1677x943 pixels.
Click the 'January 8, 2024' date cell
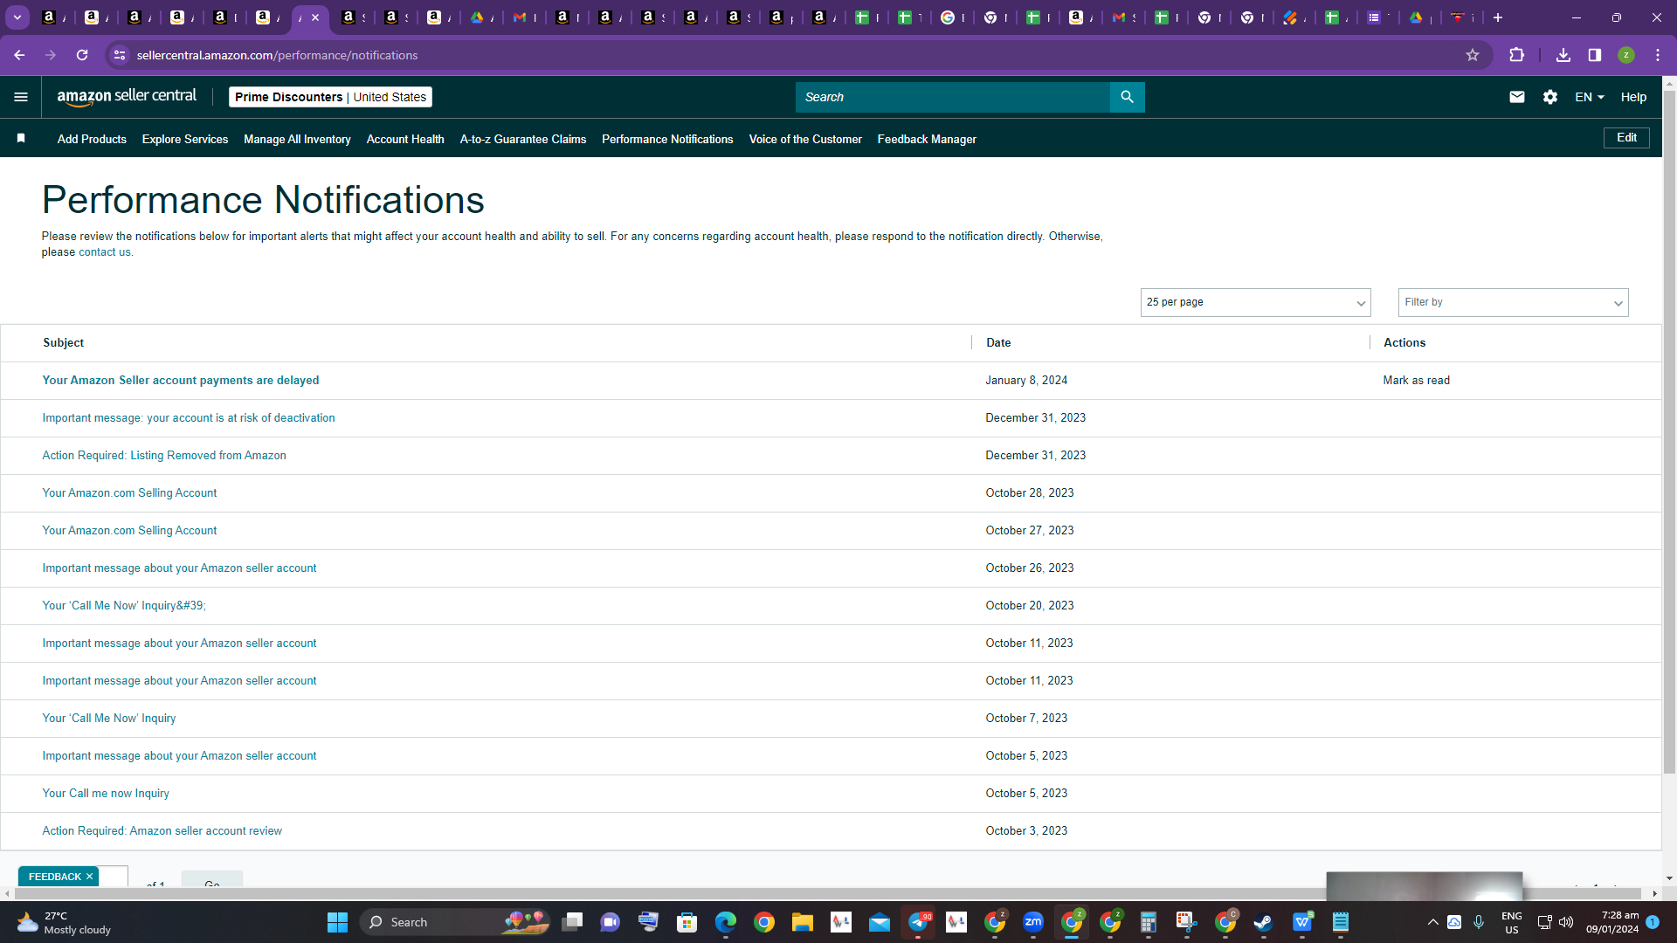[x=1026, y=380]
